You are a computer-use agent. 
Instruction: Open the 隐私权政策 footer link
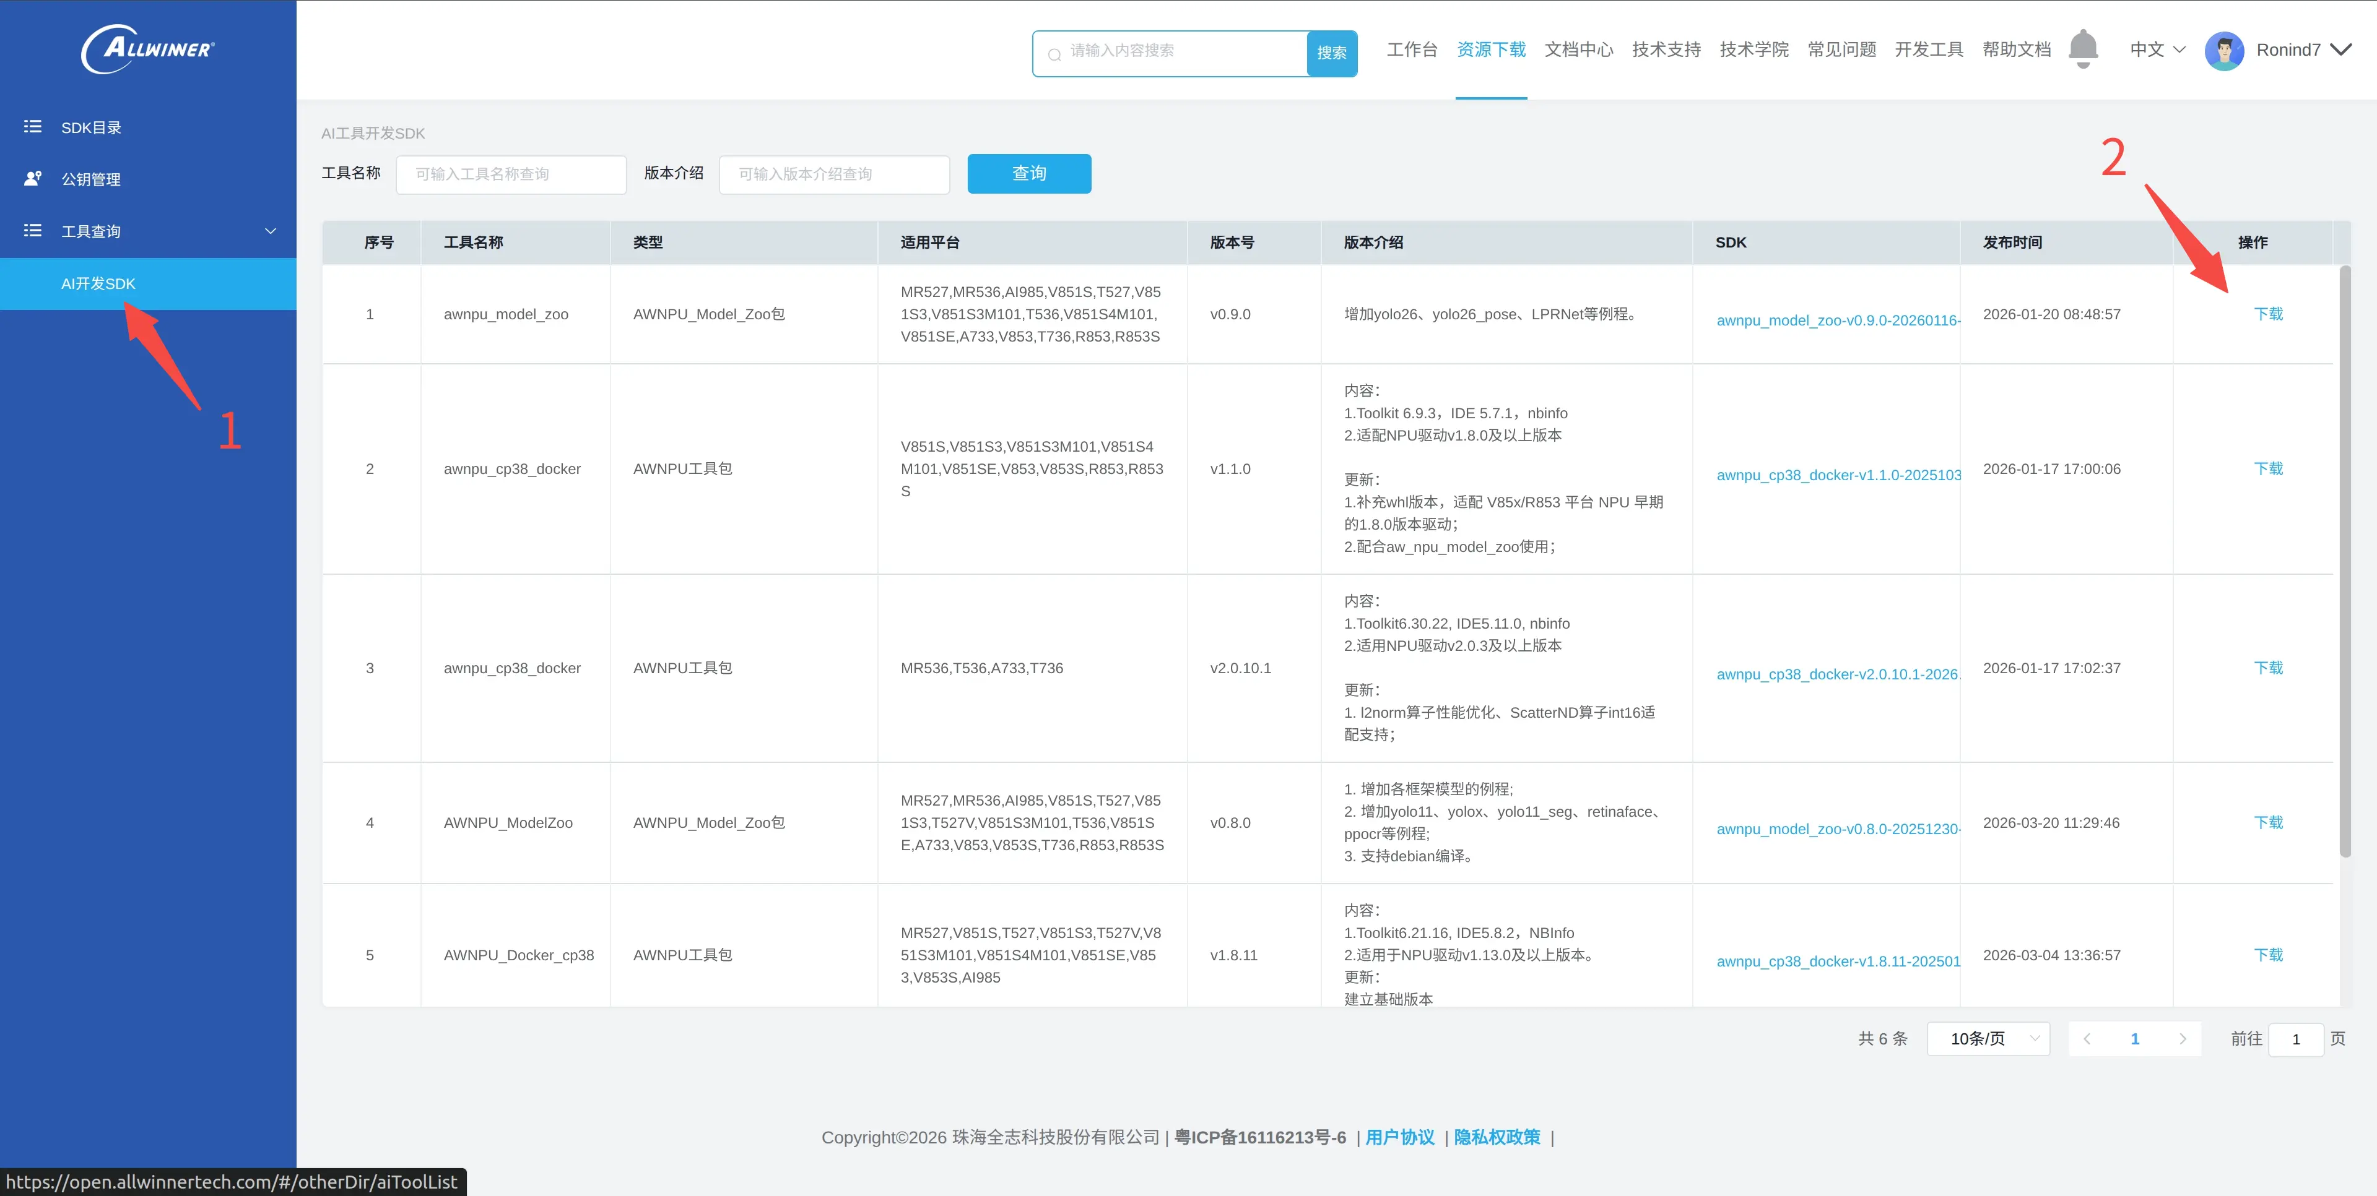coord(1497,1137)
